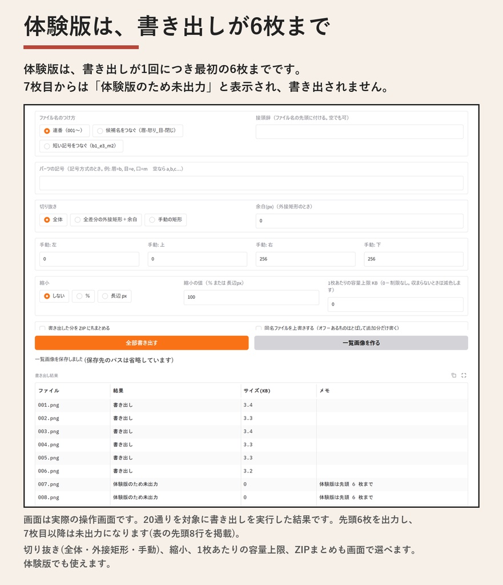Click the 全部書き出す button
This screenshot has height=585, width=503.
click(142, 343)
